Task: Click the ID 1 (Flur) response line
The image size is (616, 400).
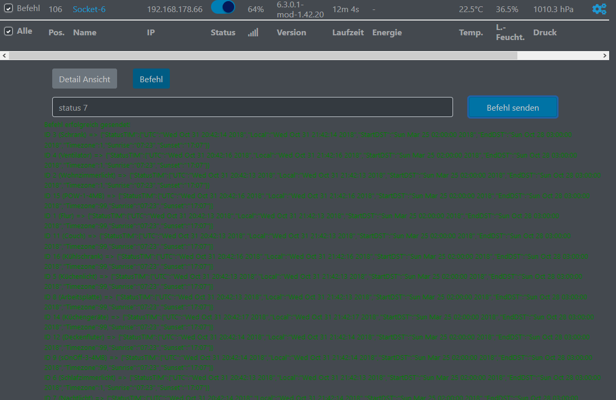Action: pyautogui.click(x=301, y=221)
